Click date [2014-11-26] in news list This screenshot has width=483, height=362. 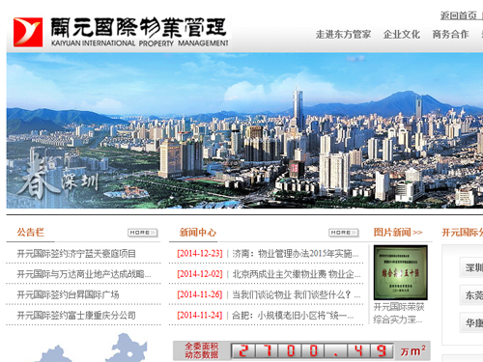click(200, 294)
